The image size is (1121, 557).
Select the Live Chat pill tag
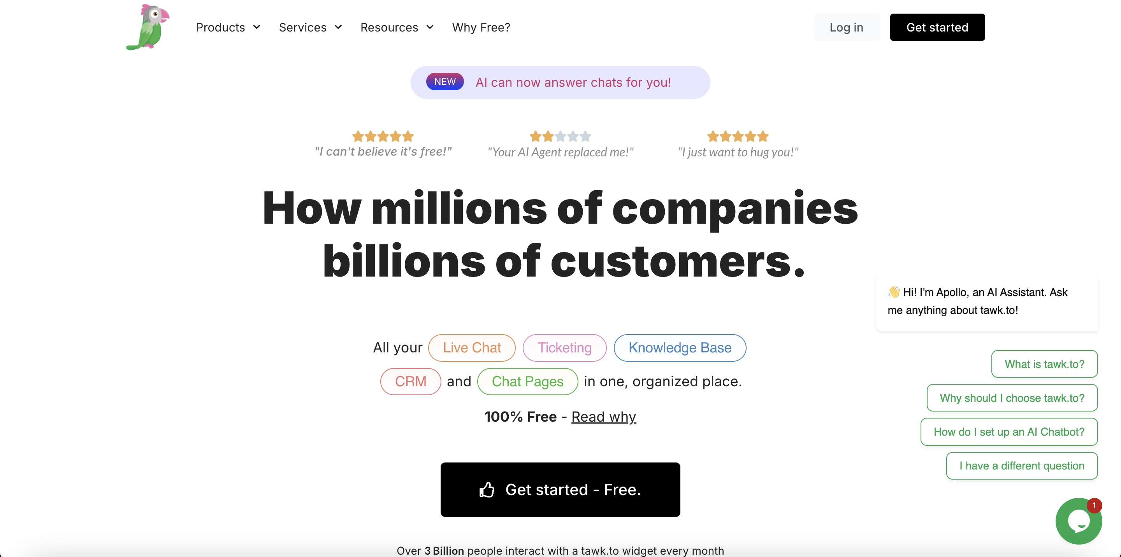pyautogui.click(x=472, y=347)
